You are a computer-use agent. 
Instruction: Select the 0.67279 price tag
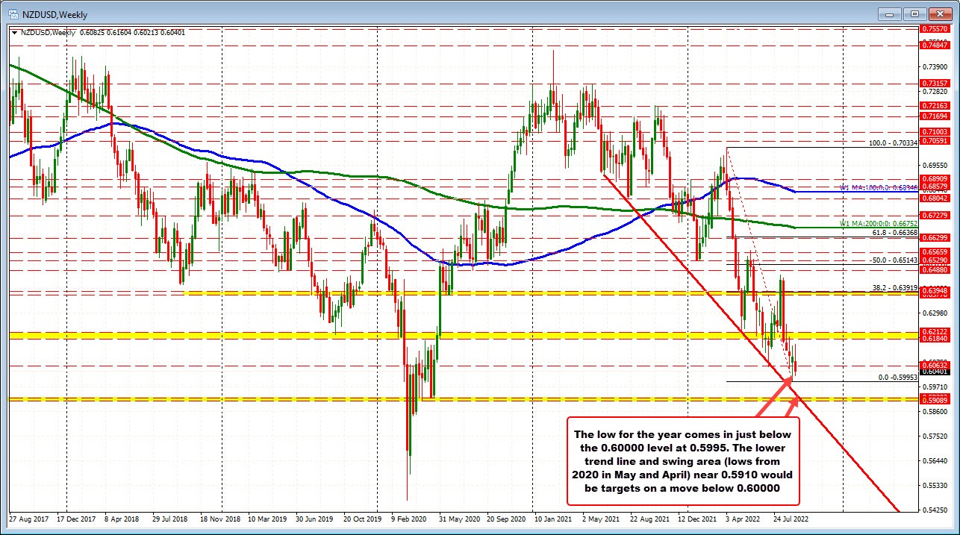pyautogui.click(x=935, y=215)
